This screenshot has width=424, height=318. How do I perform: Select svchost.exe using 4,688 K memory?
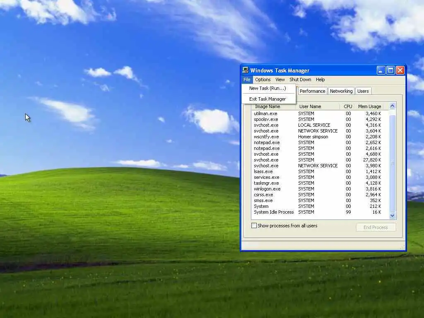(318, 154)
